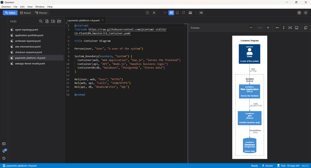Switch to Board mode
Screen dimensions: 311x168
tap(26, 13)
